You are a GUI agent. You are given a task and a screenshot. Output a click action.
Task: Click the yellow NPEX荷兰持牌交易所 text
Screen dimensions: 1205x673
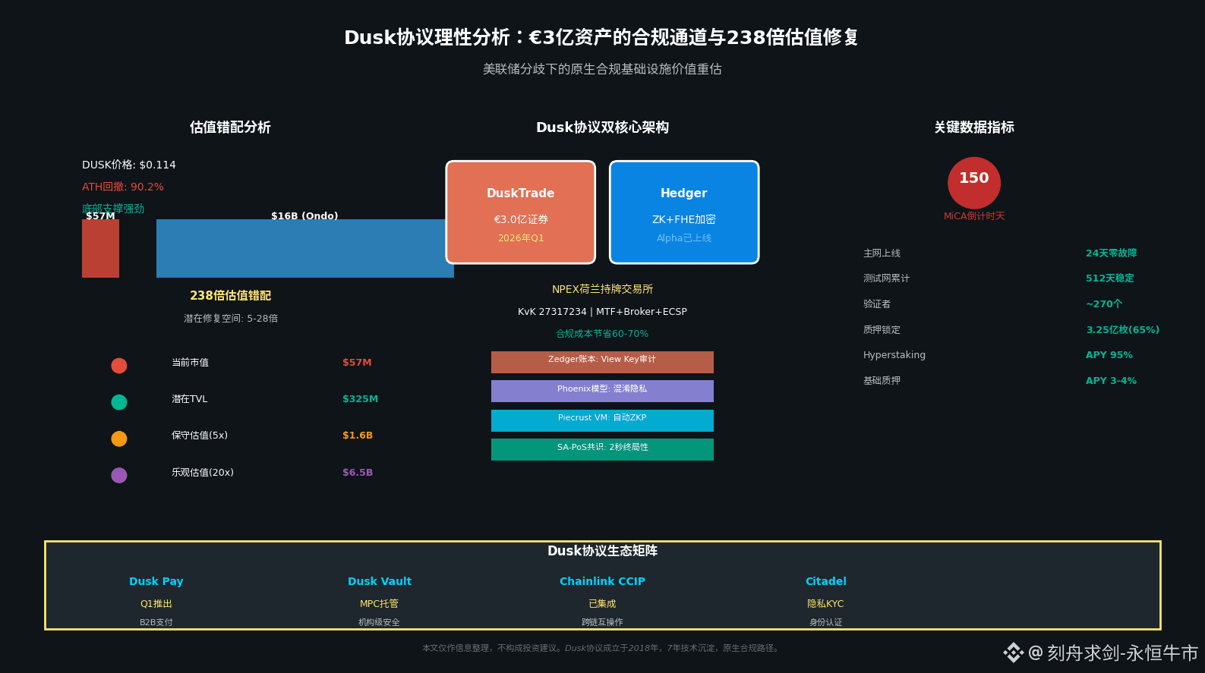pos(602,289)
